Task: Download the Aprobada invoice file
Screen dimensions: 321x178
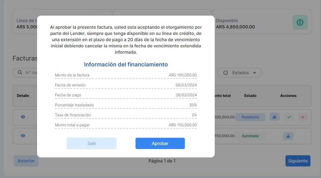Action: (x=288, y=136)
